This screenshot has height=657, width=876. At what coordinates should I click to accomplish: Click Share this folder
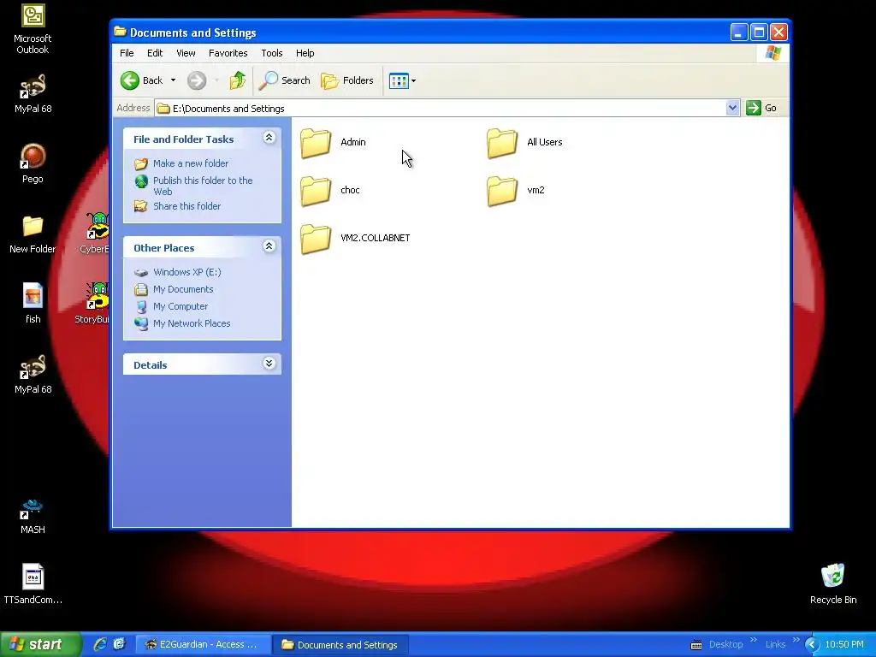click(x=186, y=206)
